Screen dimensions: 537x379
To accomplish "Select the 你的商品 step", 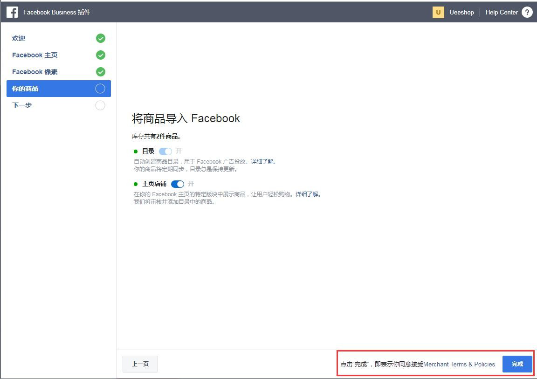I will click(x=59, y=89).
